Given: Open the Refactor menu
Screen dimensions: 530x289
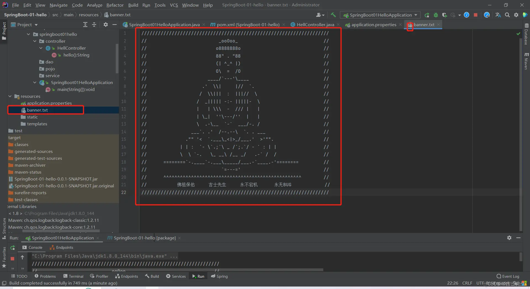Looking at the screenshot, I should pos(115,5).
